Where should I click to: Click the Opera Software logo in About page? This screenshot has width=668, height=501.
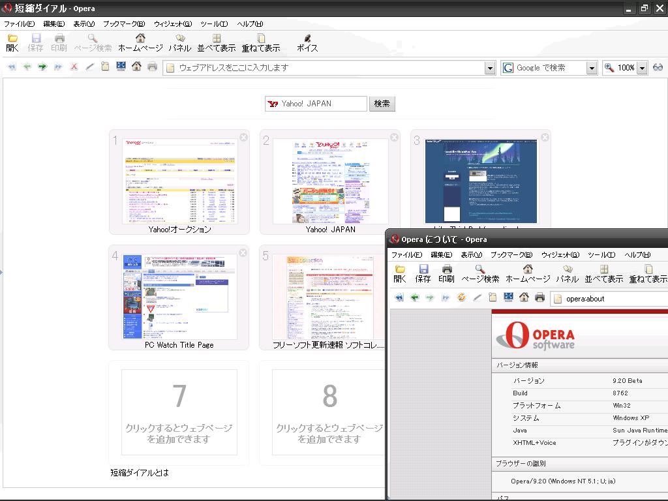click(x=536, y=336)
